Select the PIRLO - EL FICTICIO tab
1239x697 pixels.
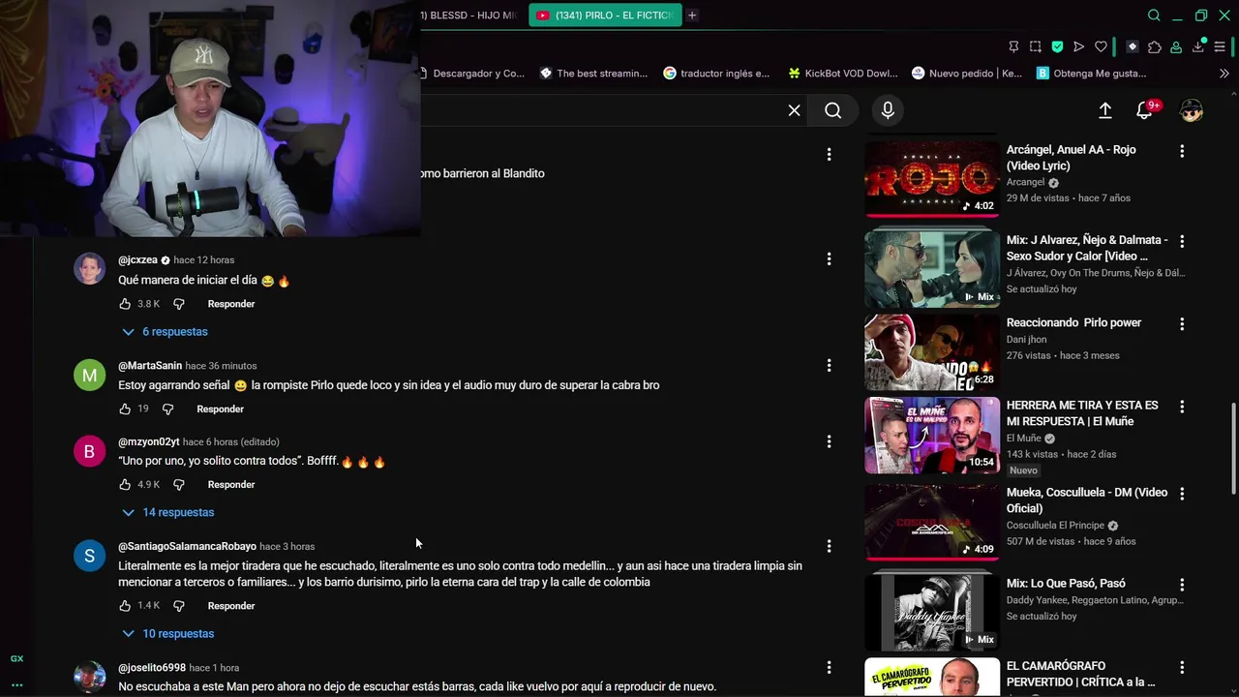coord(605,15)
